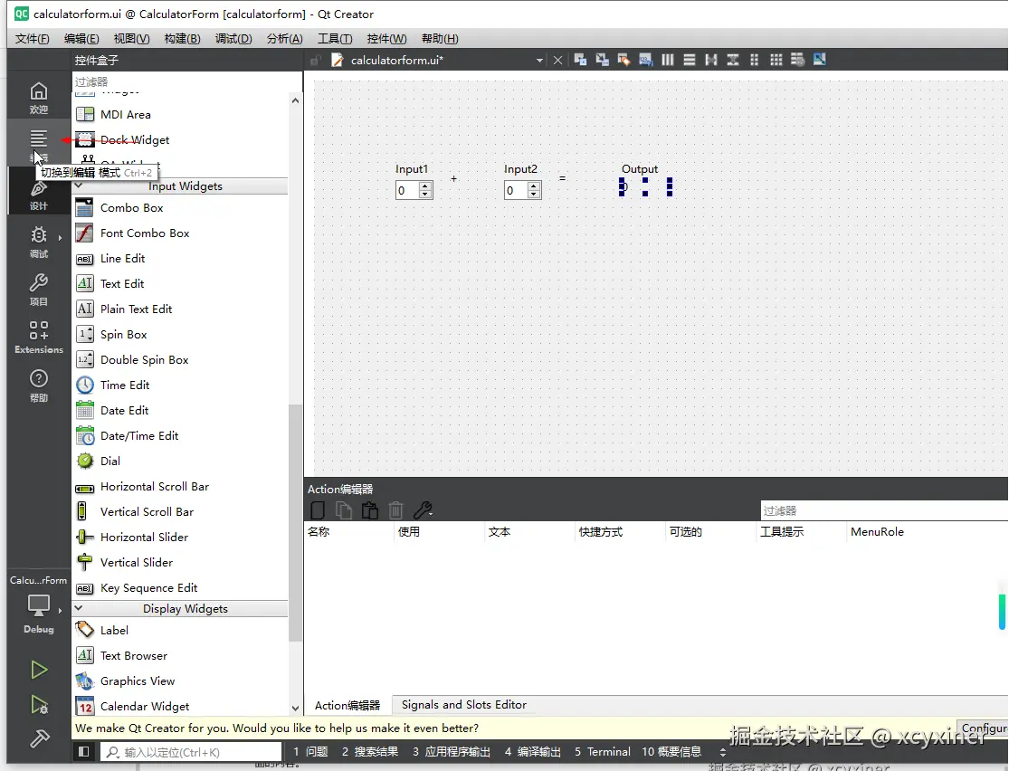The image size is (1009, 771).
Task: Open the 编辑(E) menu
Action: coord(81,39)
